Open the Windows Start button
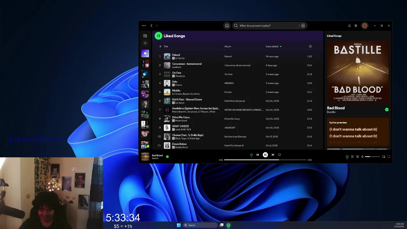 [x=179, y=225]
